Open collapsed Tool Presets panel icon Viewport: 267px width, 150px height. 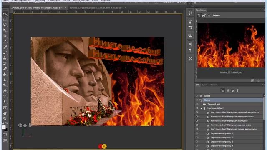click(x=190, y=59)
